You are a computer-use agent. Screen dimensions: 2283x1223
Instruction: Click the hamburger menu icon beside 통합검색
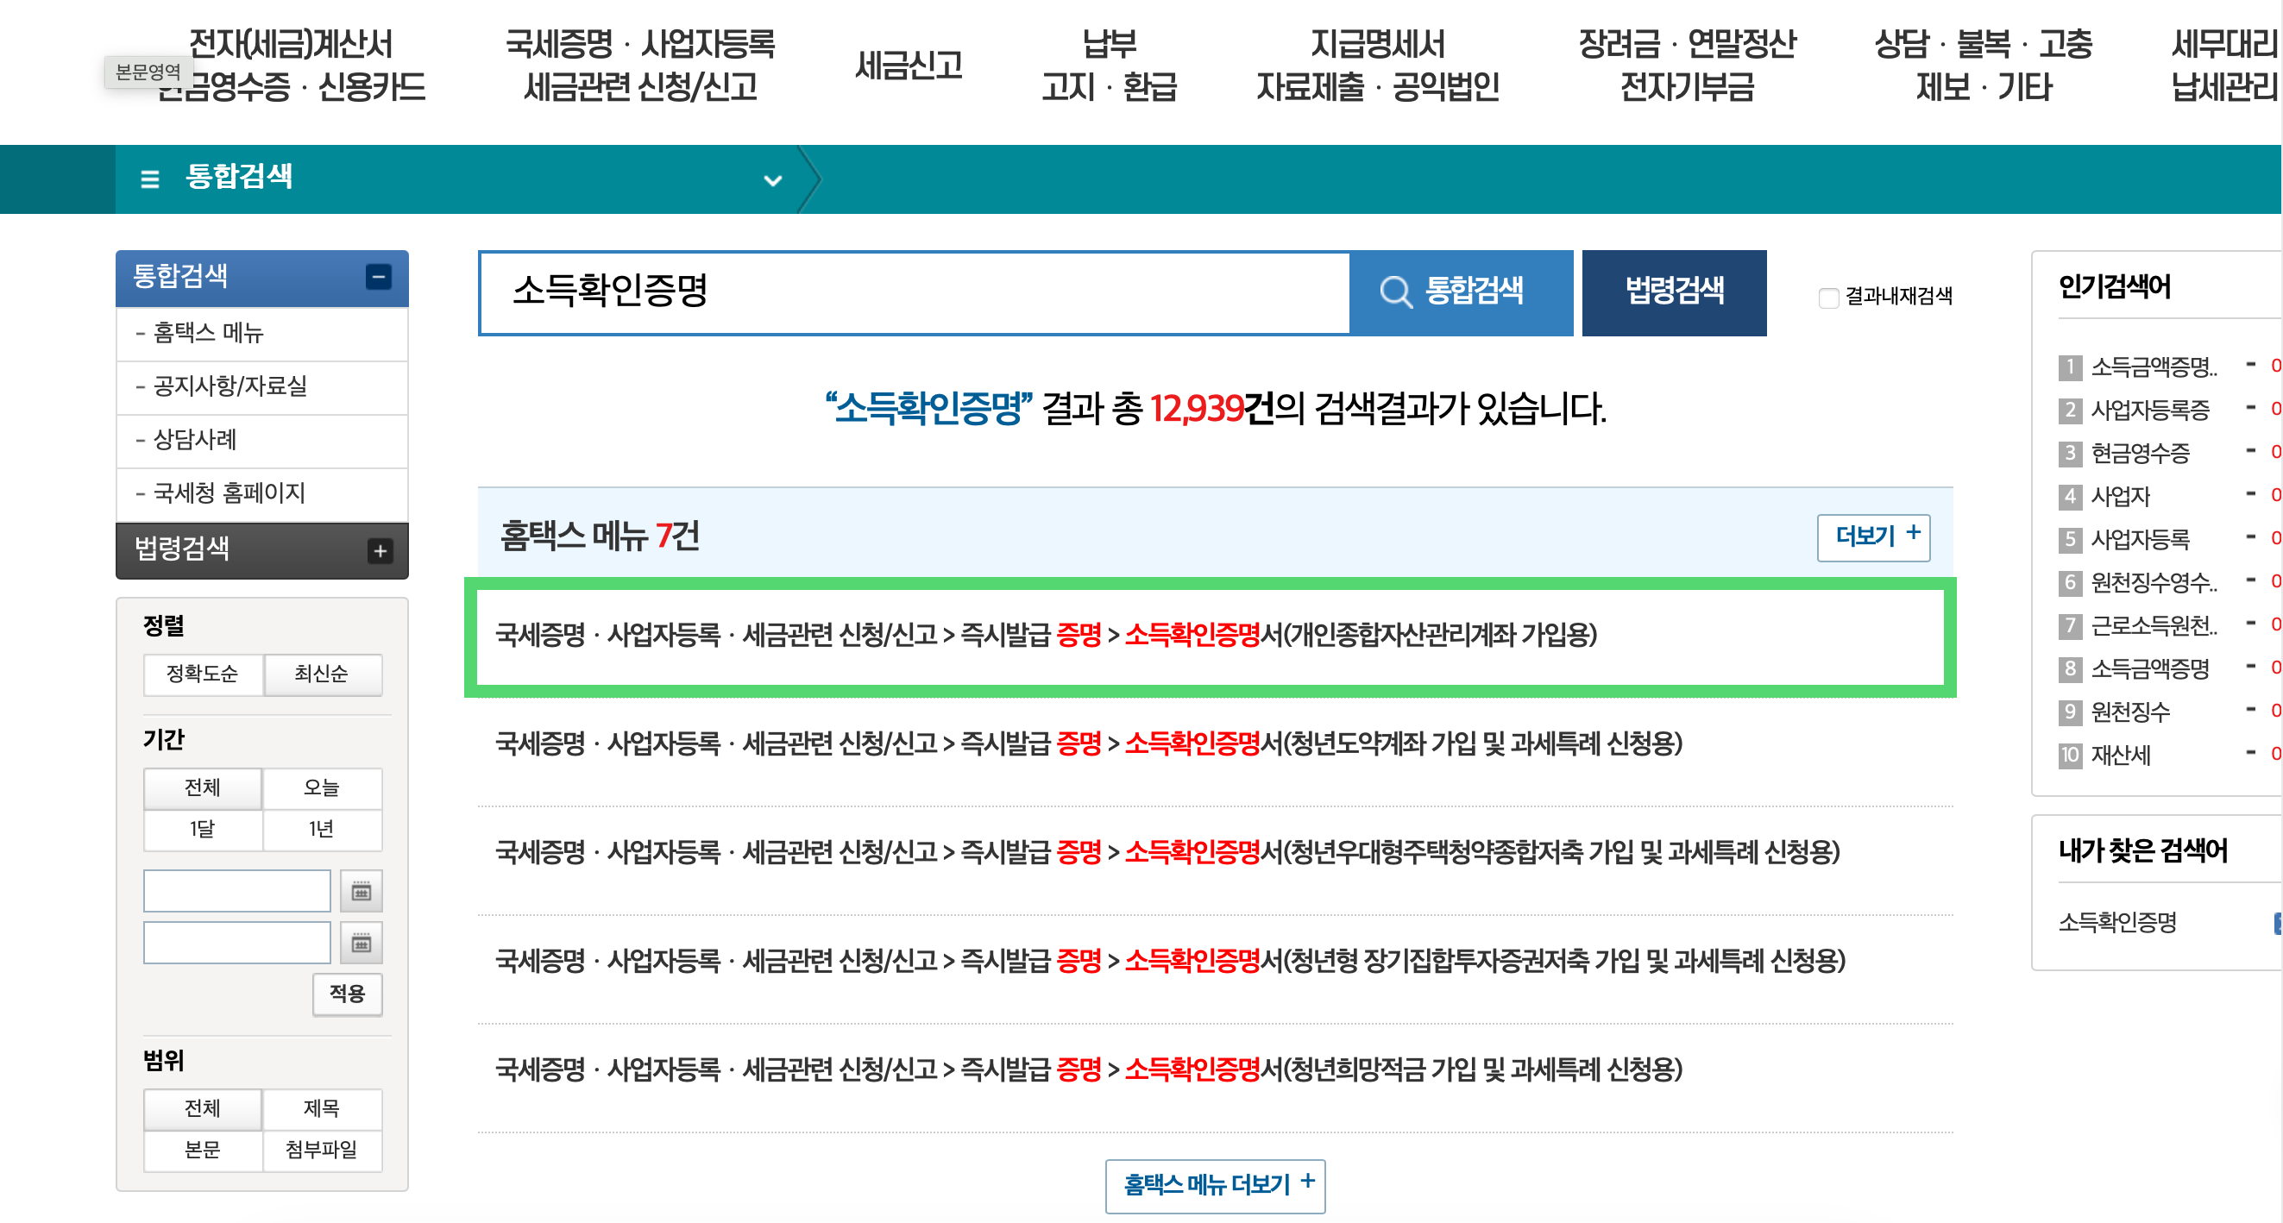[150, 179]
